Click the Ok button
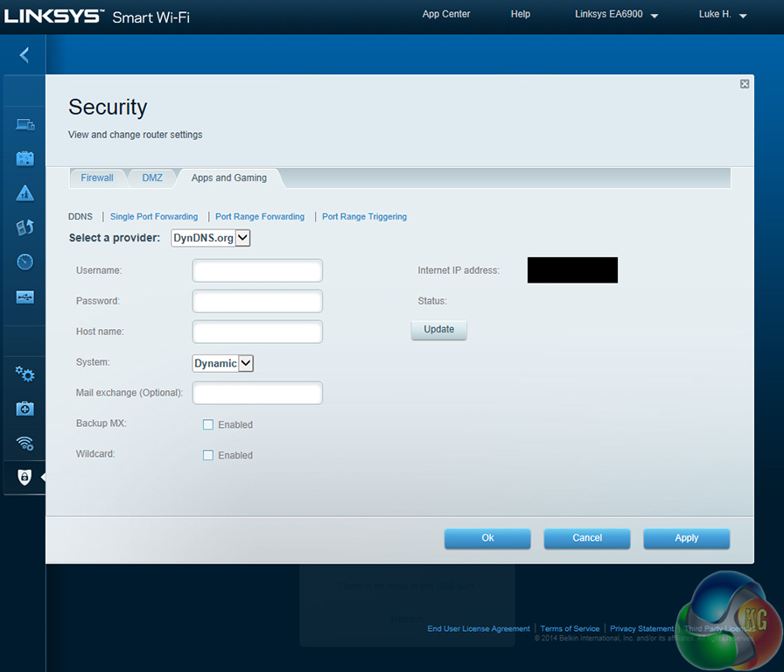Viewport: 784px width, 672px height. pos(487,538)
